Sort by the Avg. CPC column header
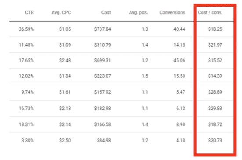 tap(61, 12)
